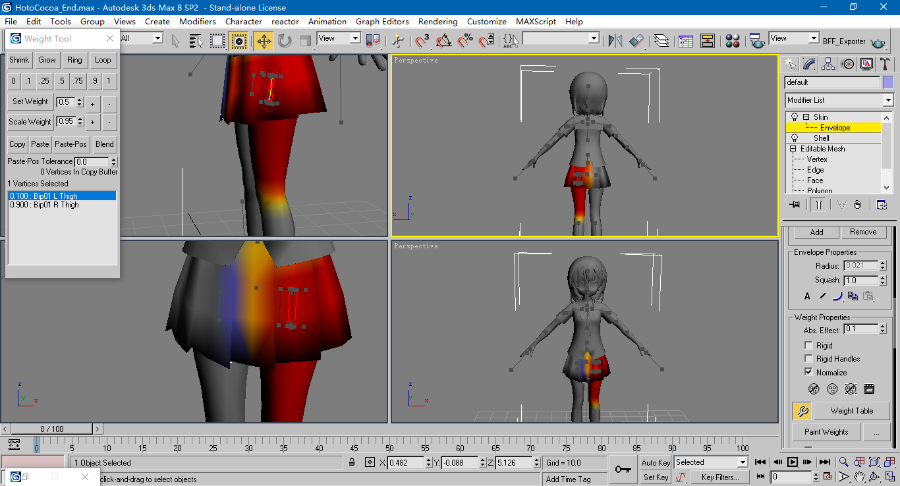Image resolution: width=900 pixels, height=486 pixels.
Task: Uncheck the Normalize checkbox
Action: [x=808, y=372]
